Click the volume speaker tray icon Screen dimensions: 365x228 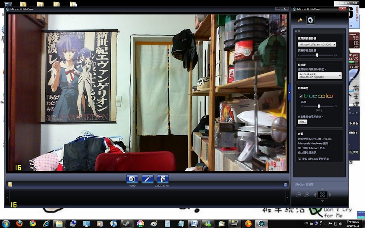(x=341, y=224)
